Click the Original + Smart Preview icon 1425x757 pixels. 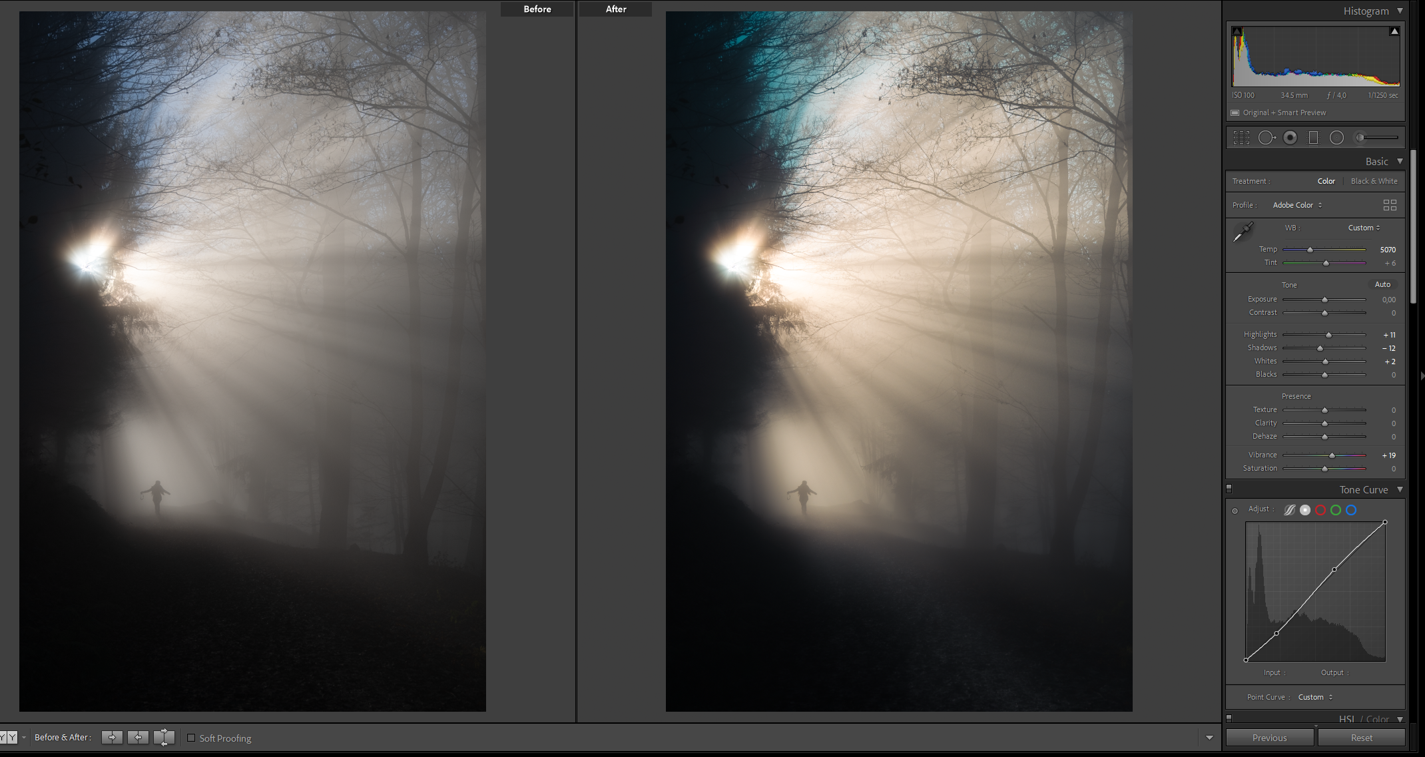pos(1235,113)
